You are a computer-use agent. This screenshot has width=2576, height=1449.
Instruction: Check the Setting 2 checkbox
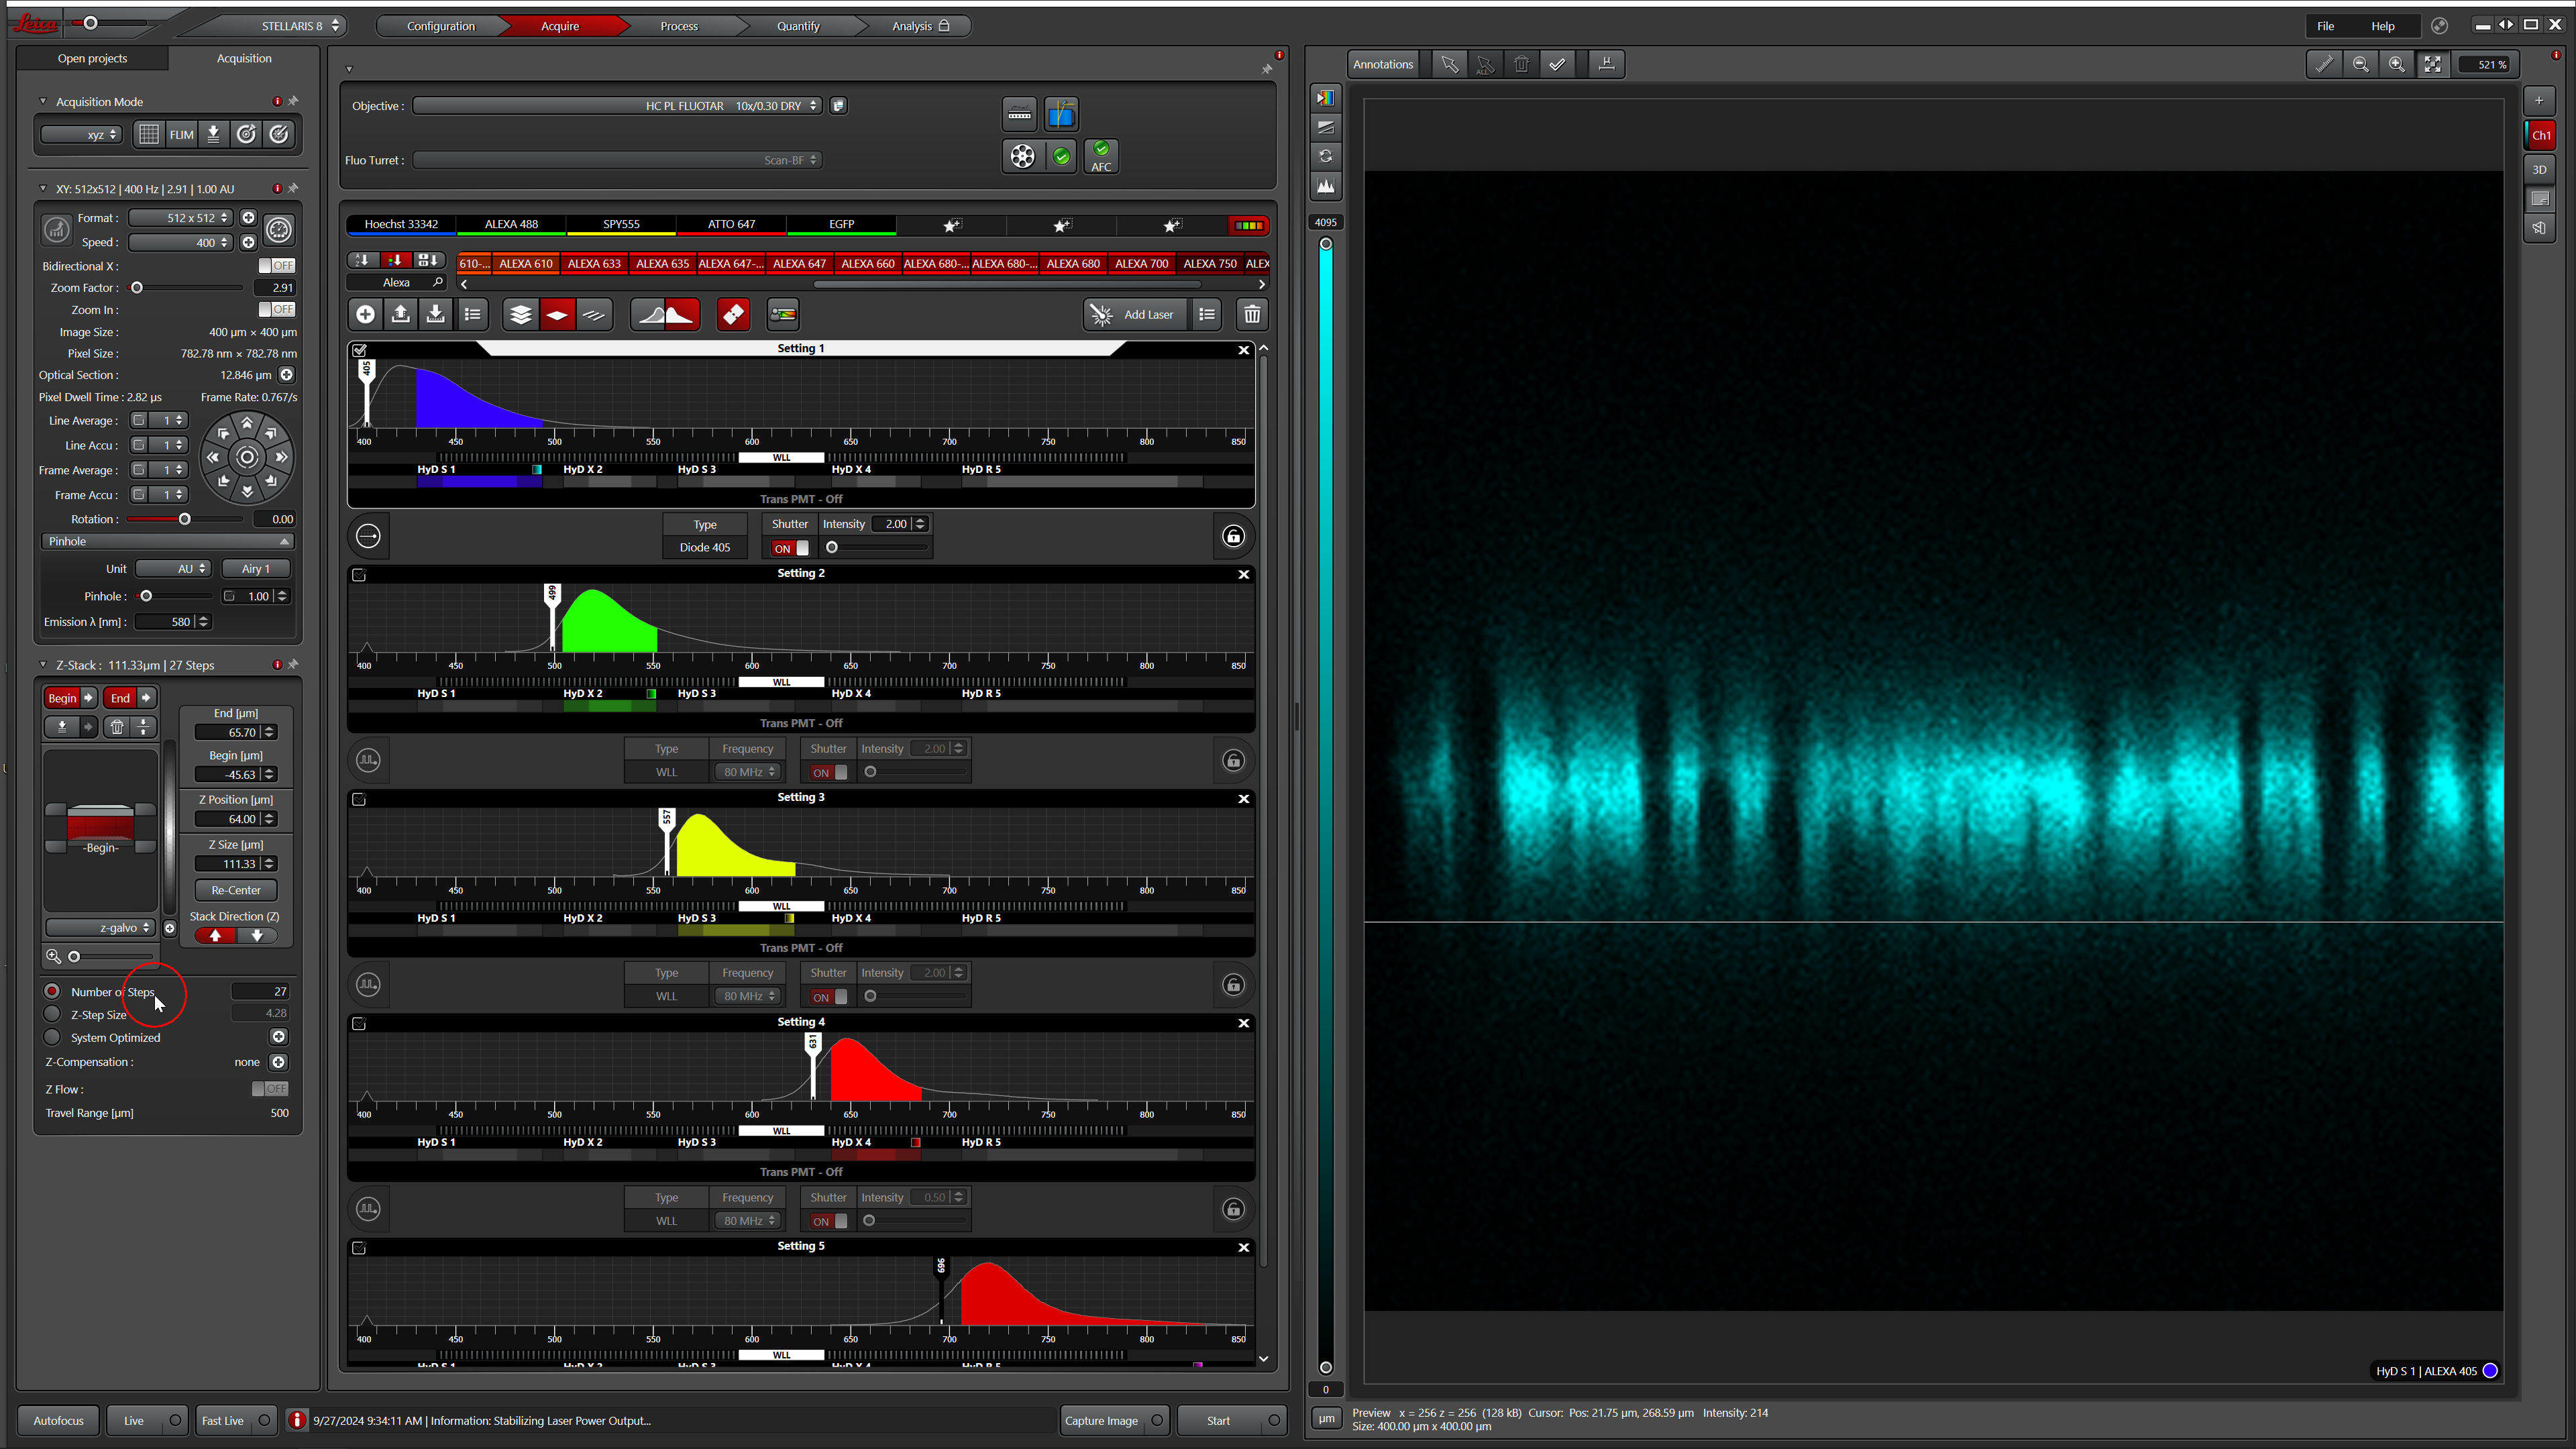coord(359,575)
